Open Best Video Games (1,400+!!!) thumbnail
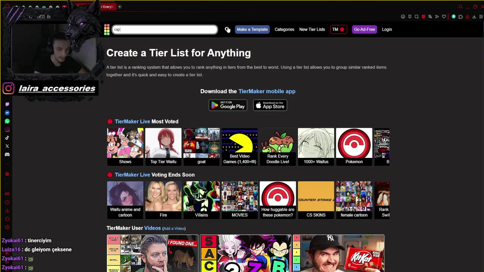Screen dimensions: 484x272 coord(240,147)
